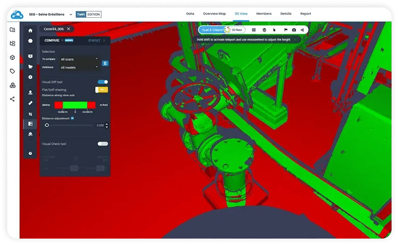Open the 3D cube models icon

tap(12, 57)
